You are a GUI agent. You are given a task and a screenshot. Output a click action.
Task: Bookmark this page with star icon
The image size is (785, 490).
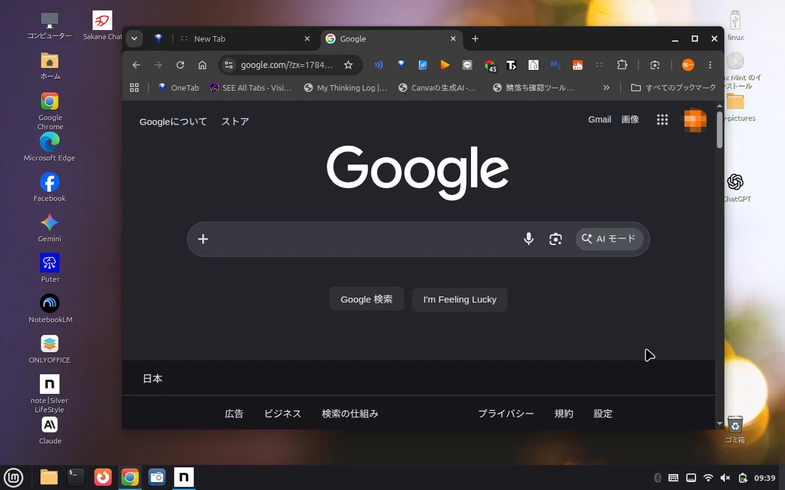349,65
